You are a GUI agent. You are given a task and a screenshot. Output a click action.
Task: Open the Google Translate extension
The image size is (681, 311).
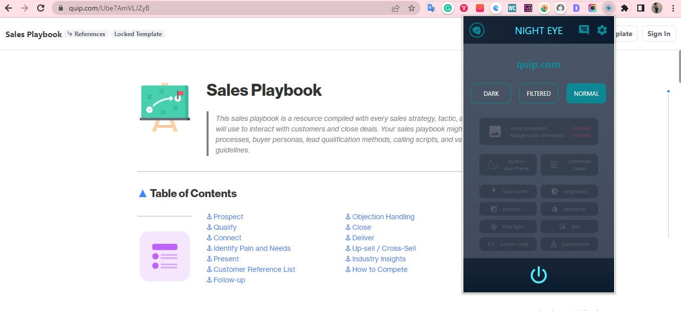click(x=431, y=8)
